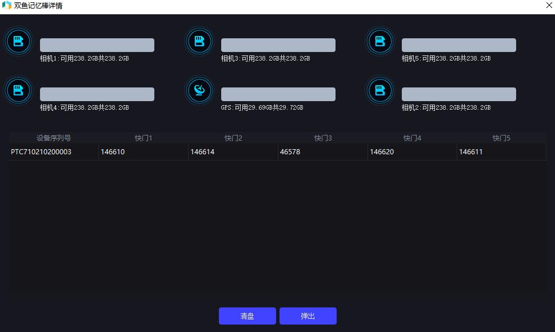The image size is (555, 332).
Task: Select the 快门3 column header
Action: click(323, 138)
